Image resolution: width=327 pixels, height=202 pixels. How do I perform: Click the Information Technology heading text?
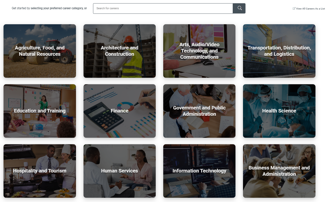click(199, 171)
